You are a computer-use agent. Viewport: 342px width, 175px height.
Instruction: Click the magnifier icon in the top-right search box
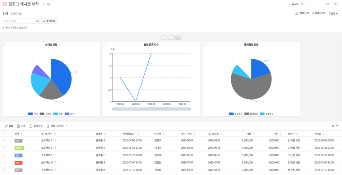(x=335, y=4)
